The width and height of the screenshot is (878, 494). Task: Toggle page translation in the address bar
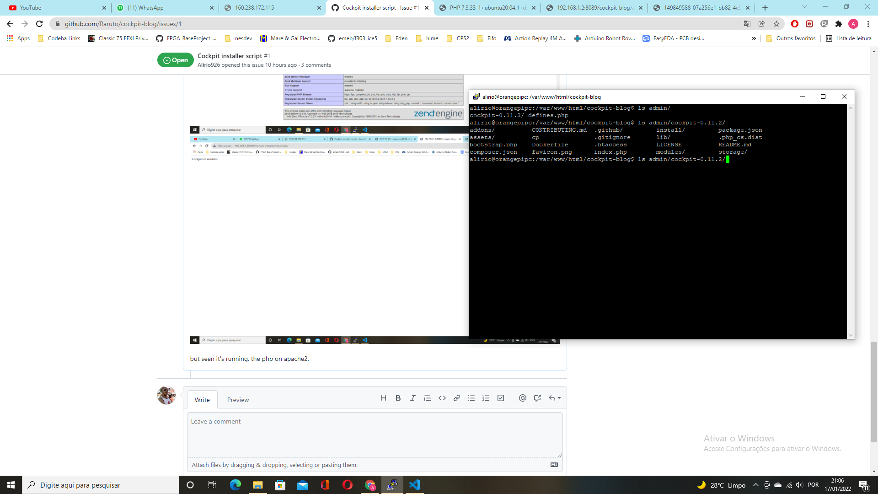click(747, 23)
